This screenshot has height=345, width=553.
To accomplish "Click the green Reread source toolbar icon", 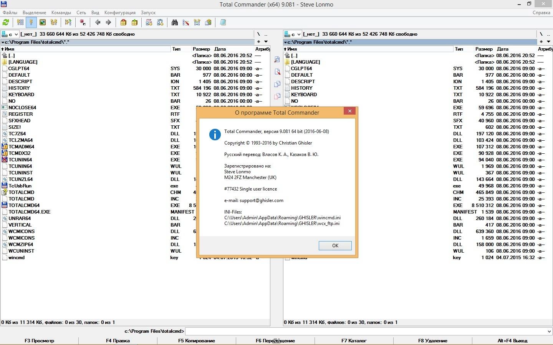I will [6, 22].
